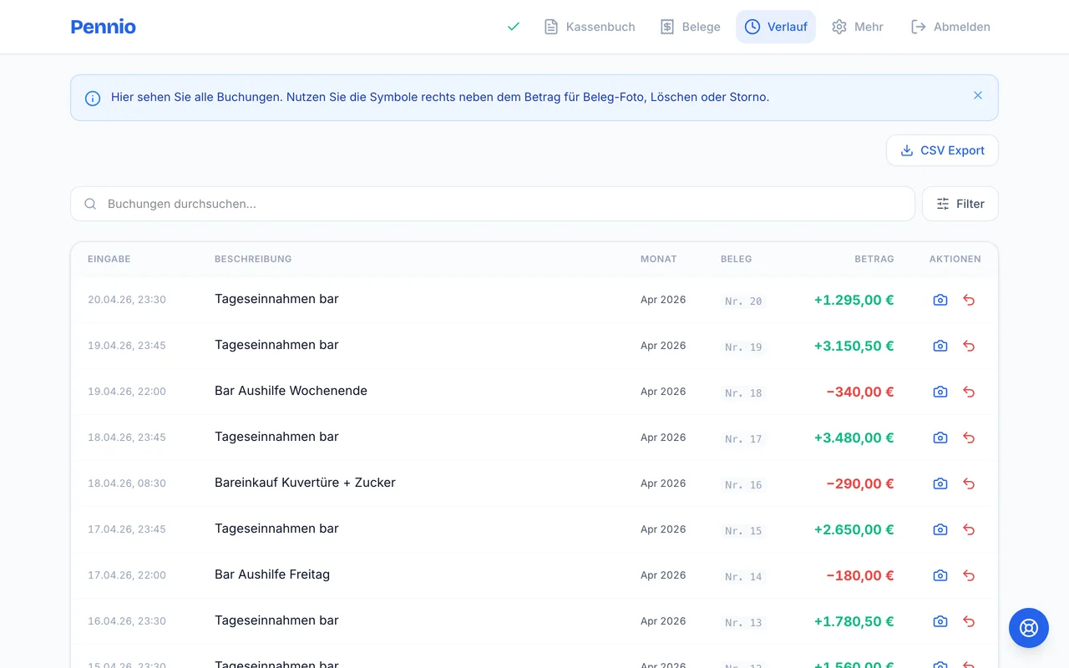Go to the Belege tab
Screen dimensions: 1069x668
click(x=690, y=27)
